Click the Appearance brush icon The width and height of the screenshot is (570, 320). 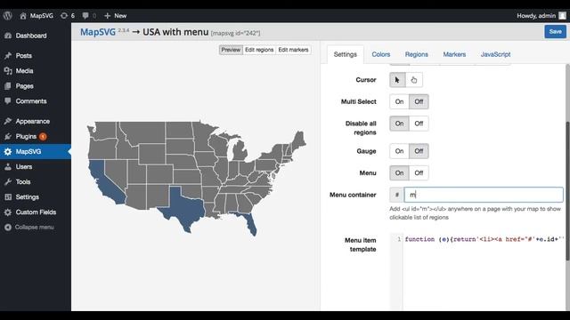(8, 121)
